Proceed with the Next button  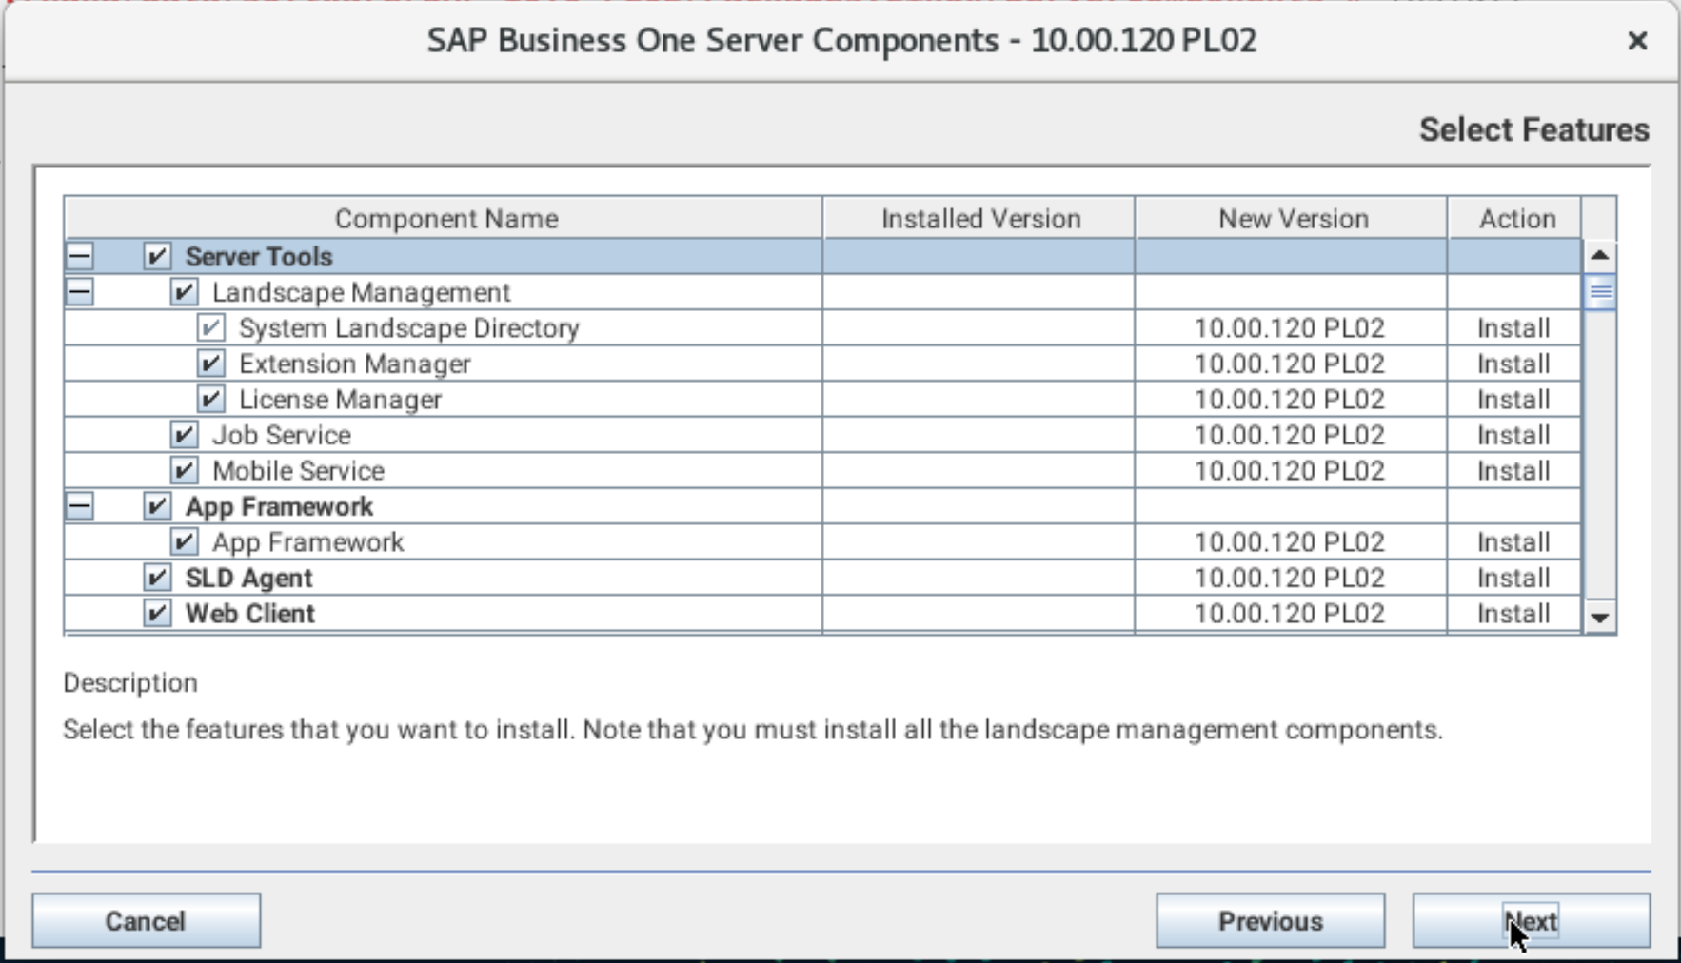coord(1532,920)
